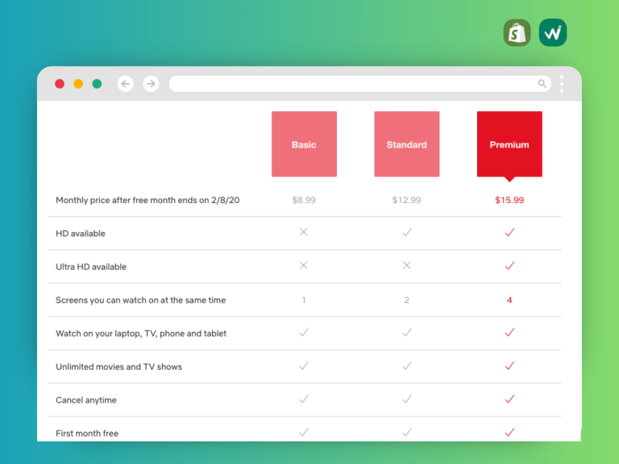Click 'Unlimited movies and TV shows' label

[x=118, y=367]
